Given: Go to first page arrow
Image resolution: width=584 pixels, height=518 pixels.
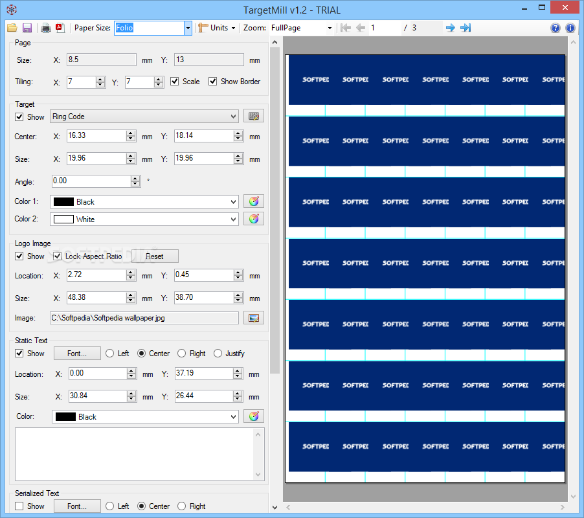Looking at the screenshot, I should click(346, 28).
